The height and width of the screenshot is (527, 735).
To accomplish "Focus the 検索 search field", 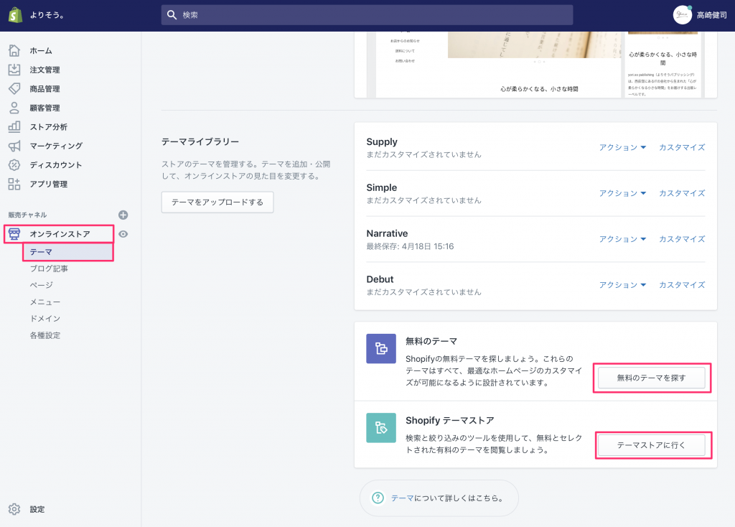I will [367, 15].
